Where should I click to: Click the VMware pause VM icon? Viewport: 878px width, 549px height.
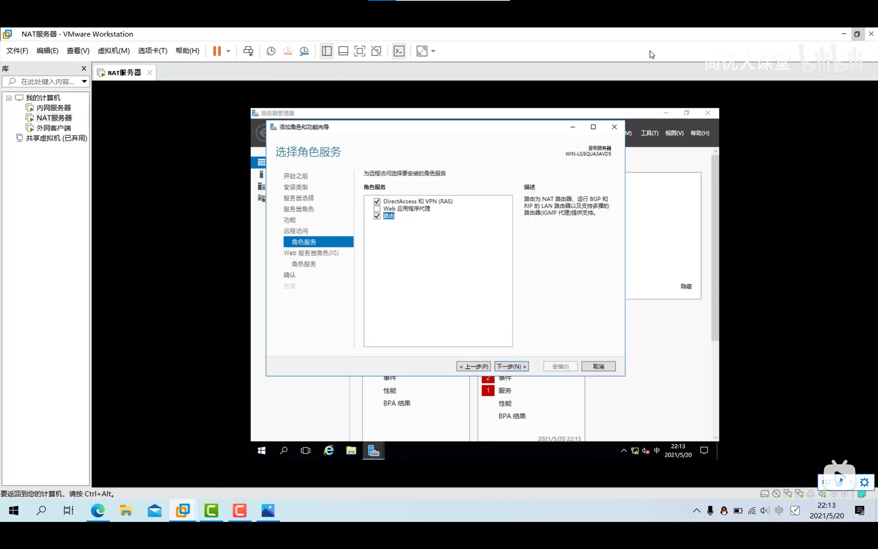(216, 51)
